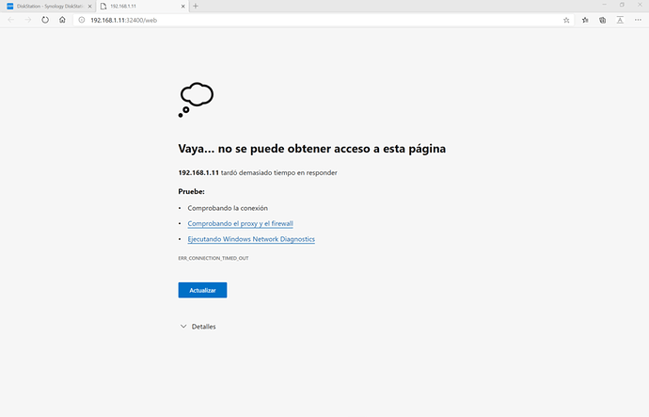The image size is (649, 417).
Task: Click the browser forward arrow
Action: pyautogui.click(x=27, y=20)
